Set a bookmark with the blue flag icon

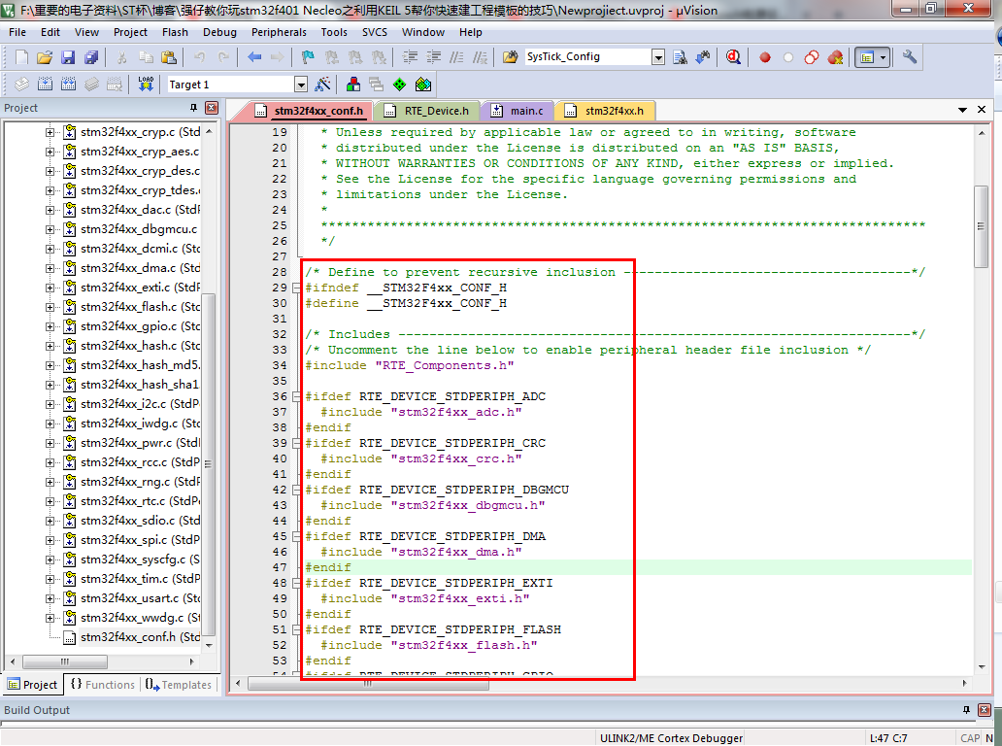coord(308,57)
